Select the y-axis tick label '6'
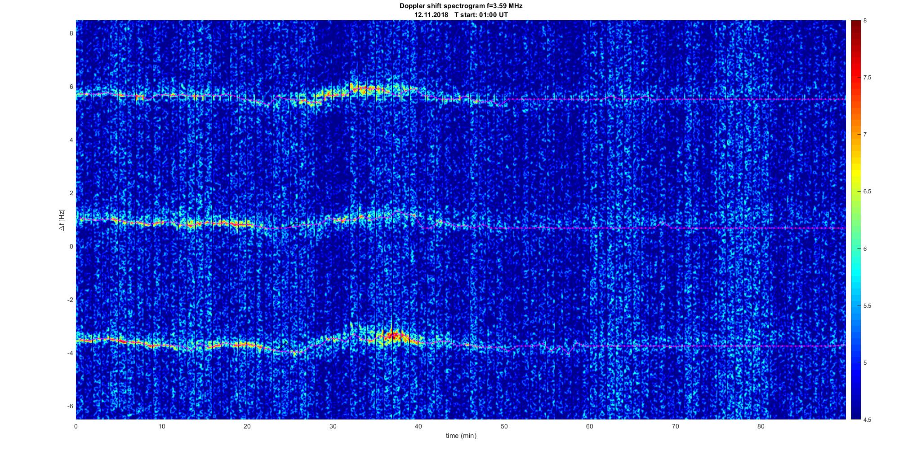The image size is (899, 450). coord(71,87)
